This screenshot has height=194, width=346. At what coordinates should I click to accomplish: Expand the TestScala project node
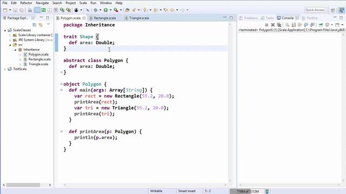point(5,69)
